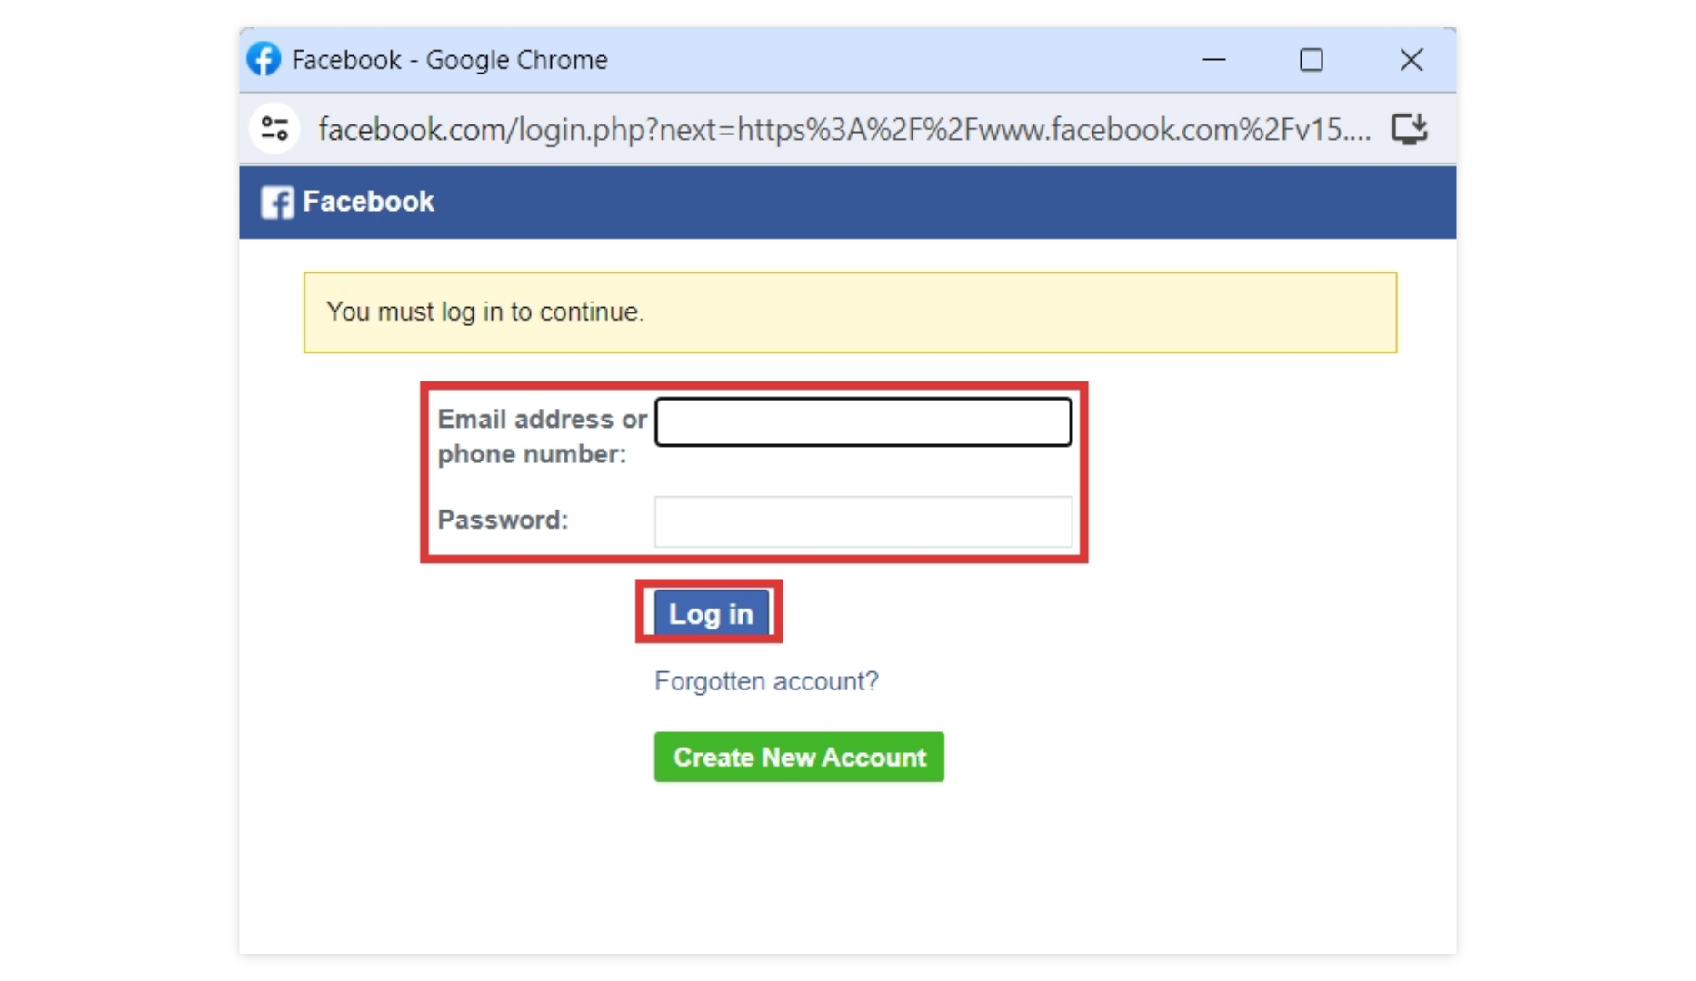Minimize the Chrome popup window
Screen dimensions: 1696x981
tap(1214, 60)
